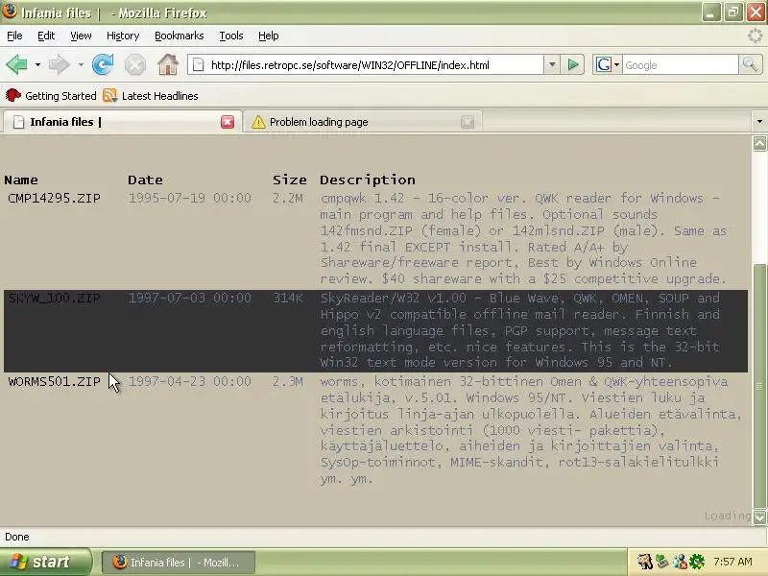The width and height of the screenshot is (768, 576).
Task: Open the Back history dropdown arrow
Action: (37, 64)
